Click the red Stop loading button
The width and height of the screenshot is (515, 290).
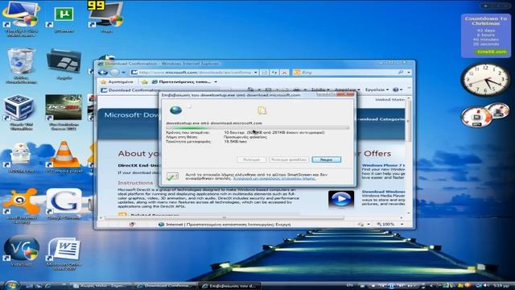284,72
